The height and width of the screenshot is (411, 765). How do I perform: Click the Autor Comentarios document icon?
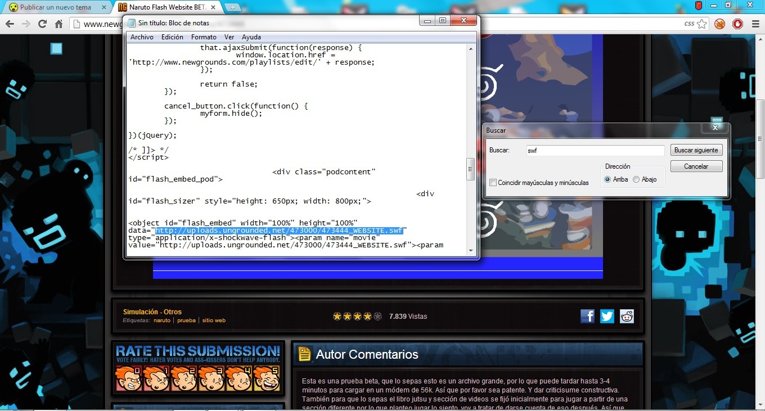tap(304, 354)
